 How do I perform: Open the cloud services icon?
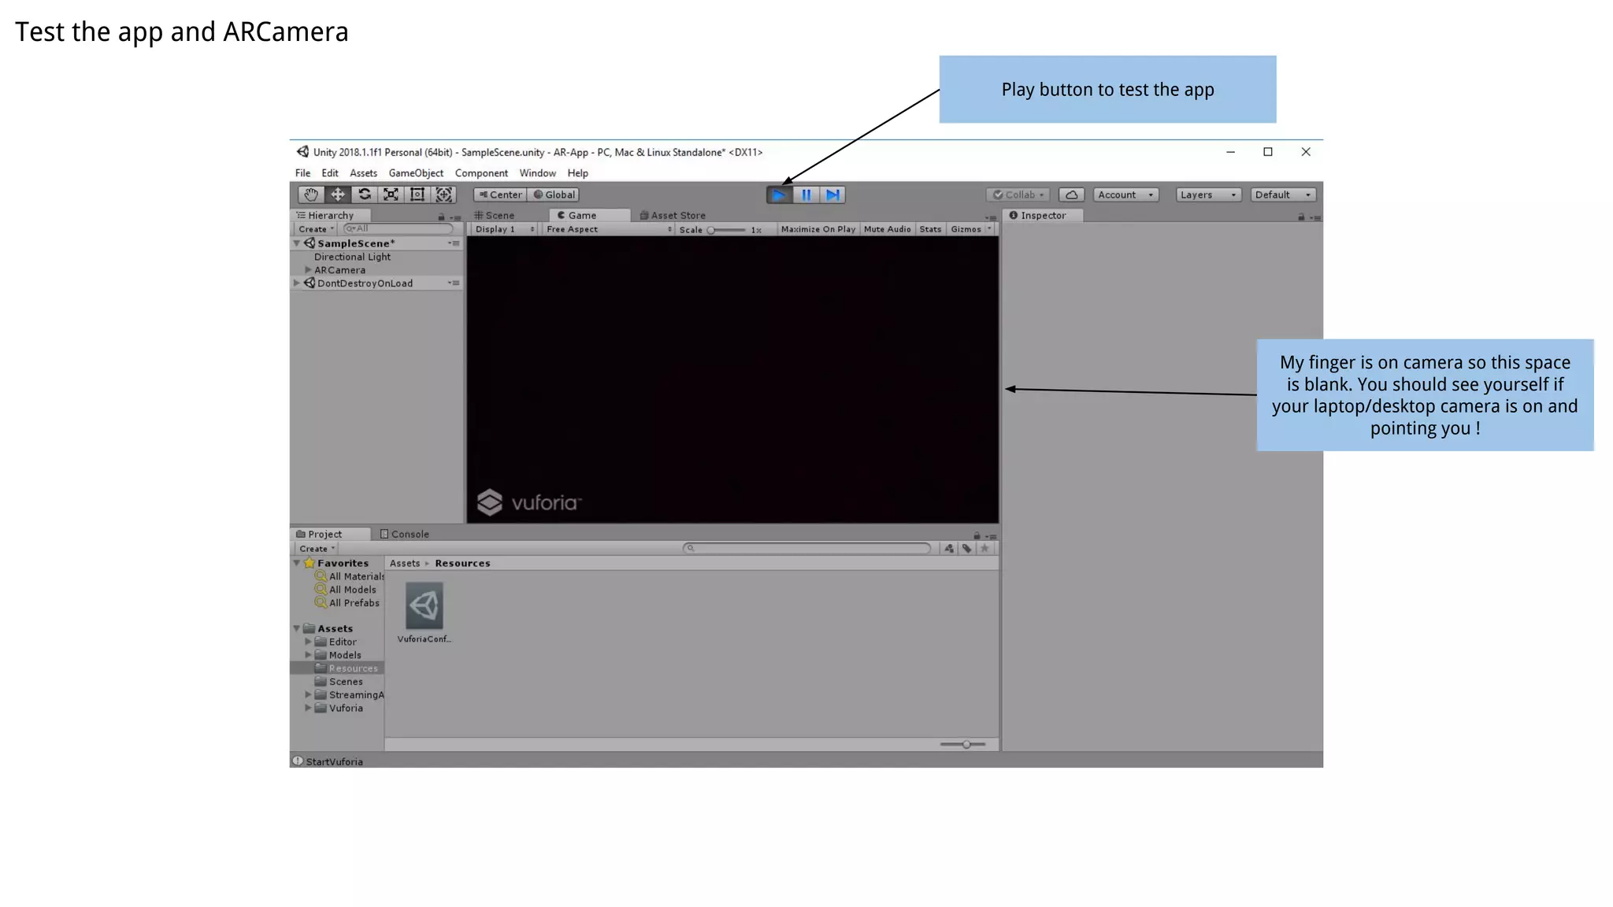pos(1071,194)
